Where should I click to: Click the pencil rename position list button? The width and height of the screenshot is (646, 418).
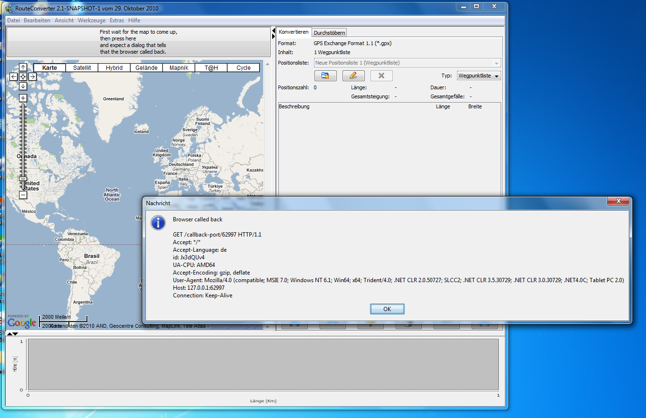coord(353,76)
